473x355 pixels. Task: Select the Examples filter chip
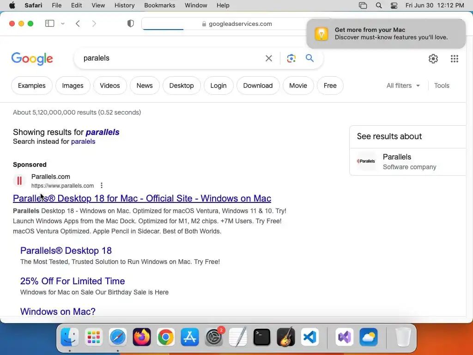coord(32,86)
